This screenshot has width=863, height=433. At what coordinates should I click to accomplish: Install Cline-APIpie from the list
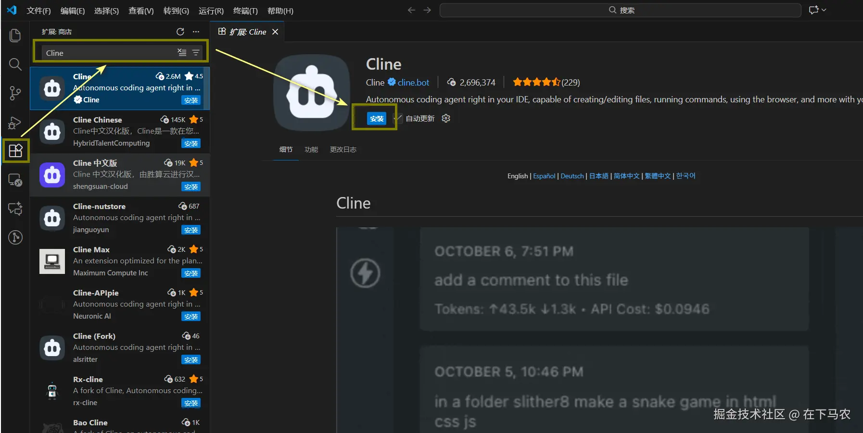(x=191, y=316)
